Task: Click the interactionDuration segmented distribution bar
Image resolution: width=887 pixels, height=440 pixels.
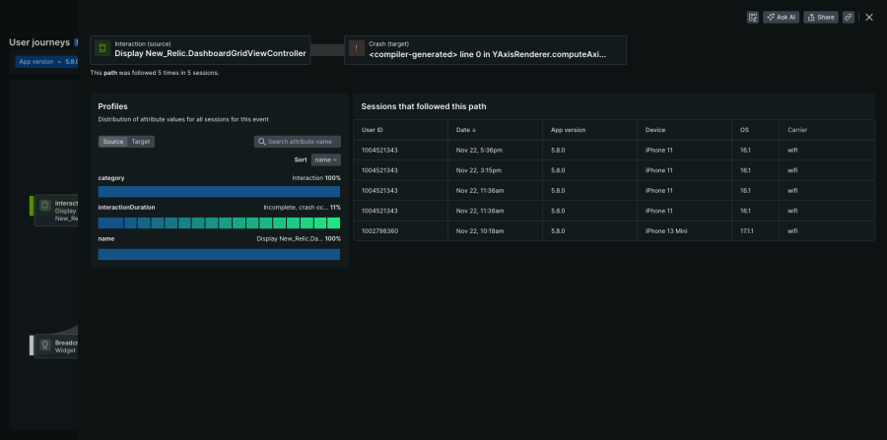Action: pyautogui.click(x=219, y=223)
